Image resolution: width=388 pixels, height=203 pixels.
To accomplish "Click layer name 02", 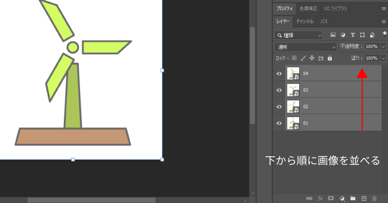I will (x=306, y=107).
